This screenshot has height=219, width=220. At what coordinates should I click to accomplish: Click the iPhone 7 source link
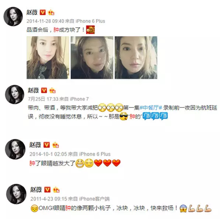79,99
